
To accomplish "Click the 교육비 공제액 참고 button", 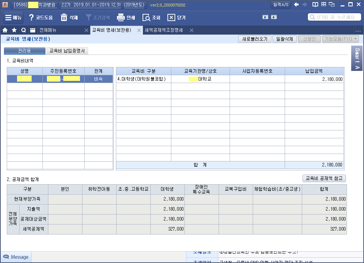I will click(x=324, y=178).
